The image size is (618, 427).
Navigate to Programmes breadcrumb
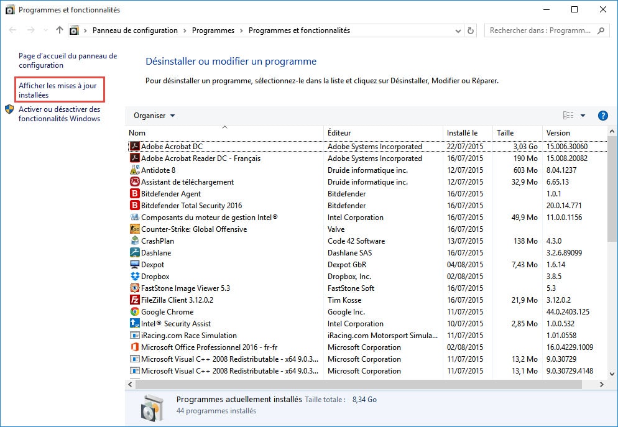(x=213, y=30)
